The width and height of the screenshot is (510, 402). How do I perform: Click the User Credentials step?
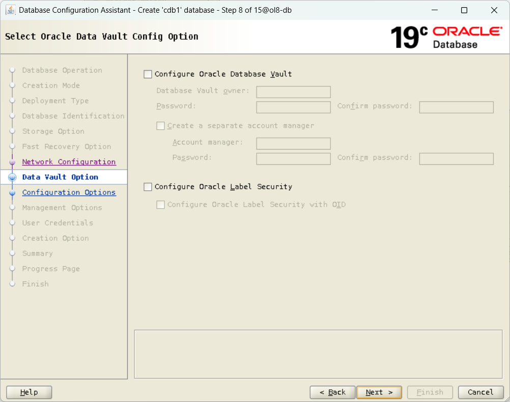point(58,223)
